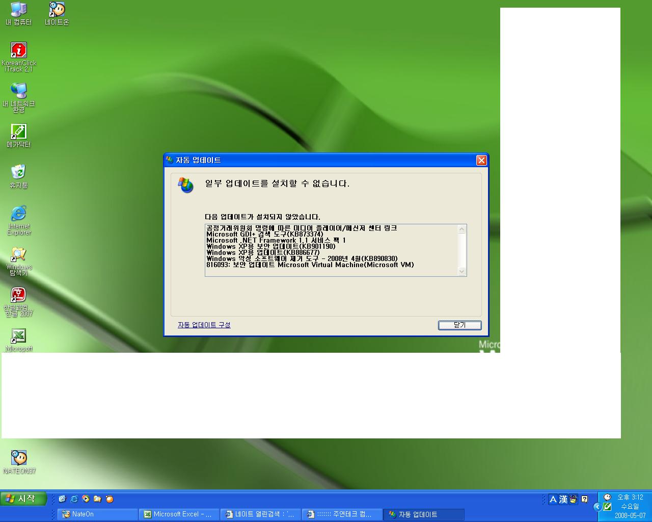This screenshot has height=522, width=652.
Task: Toggle the A input mode on language bar
Action: (x=553, y=500)
